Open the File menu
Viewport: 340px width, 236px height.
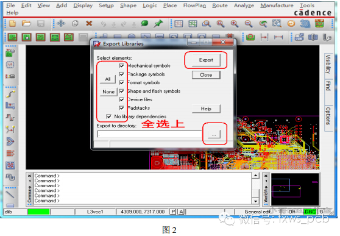click(x=10, y=5)
